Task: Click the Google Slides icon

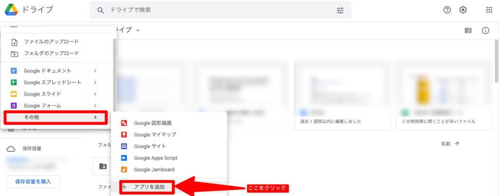Action: pos(14,94)
